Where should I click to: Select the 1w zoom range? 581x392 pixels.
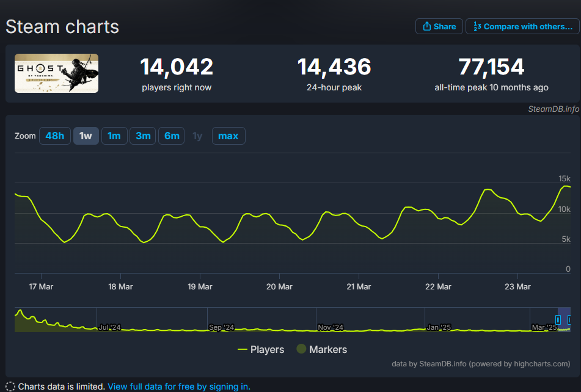(x=86, y=136)
